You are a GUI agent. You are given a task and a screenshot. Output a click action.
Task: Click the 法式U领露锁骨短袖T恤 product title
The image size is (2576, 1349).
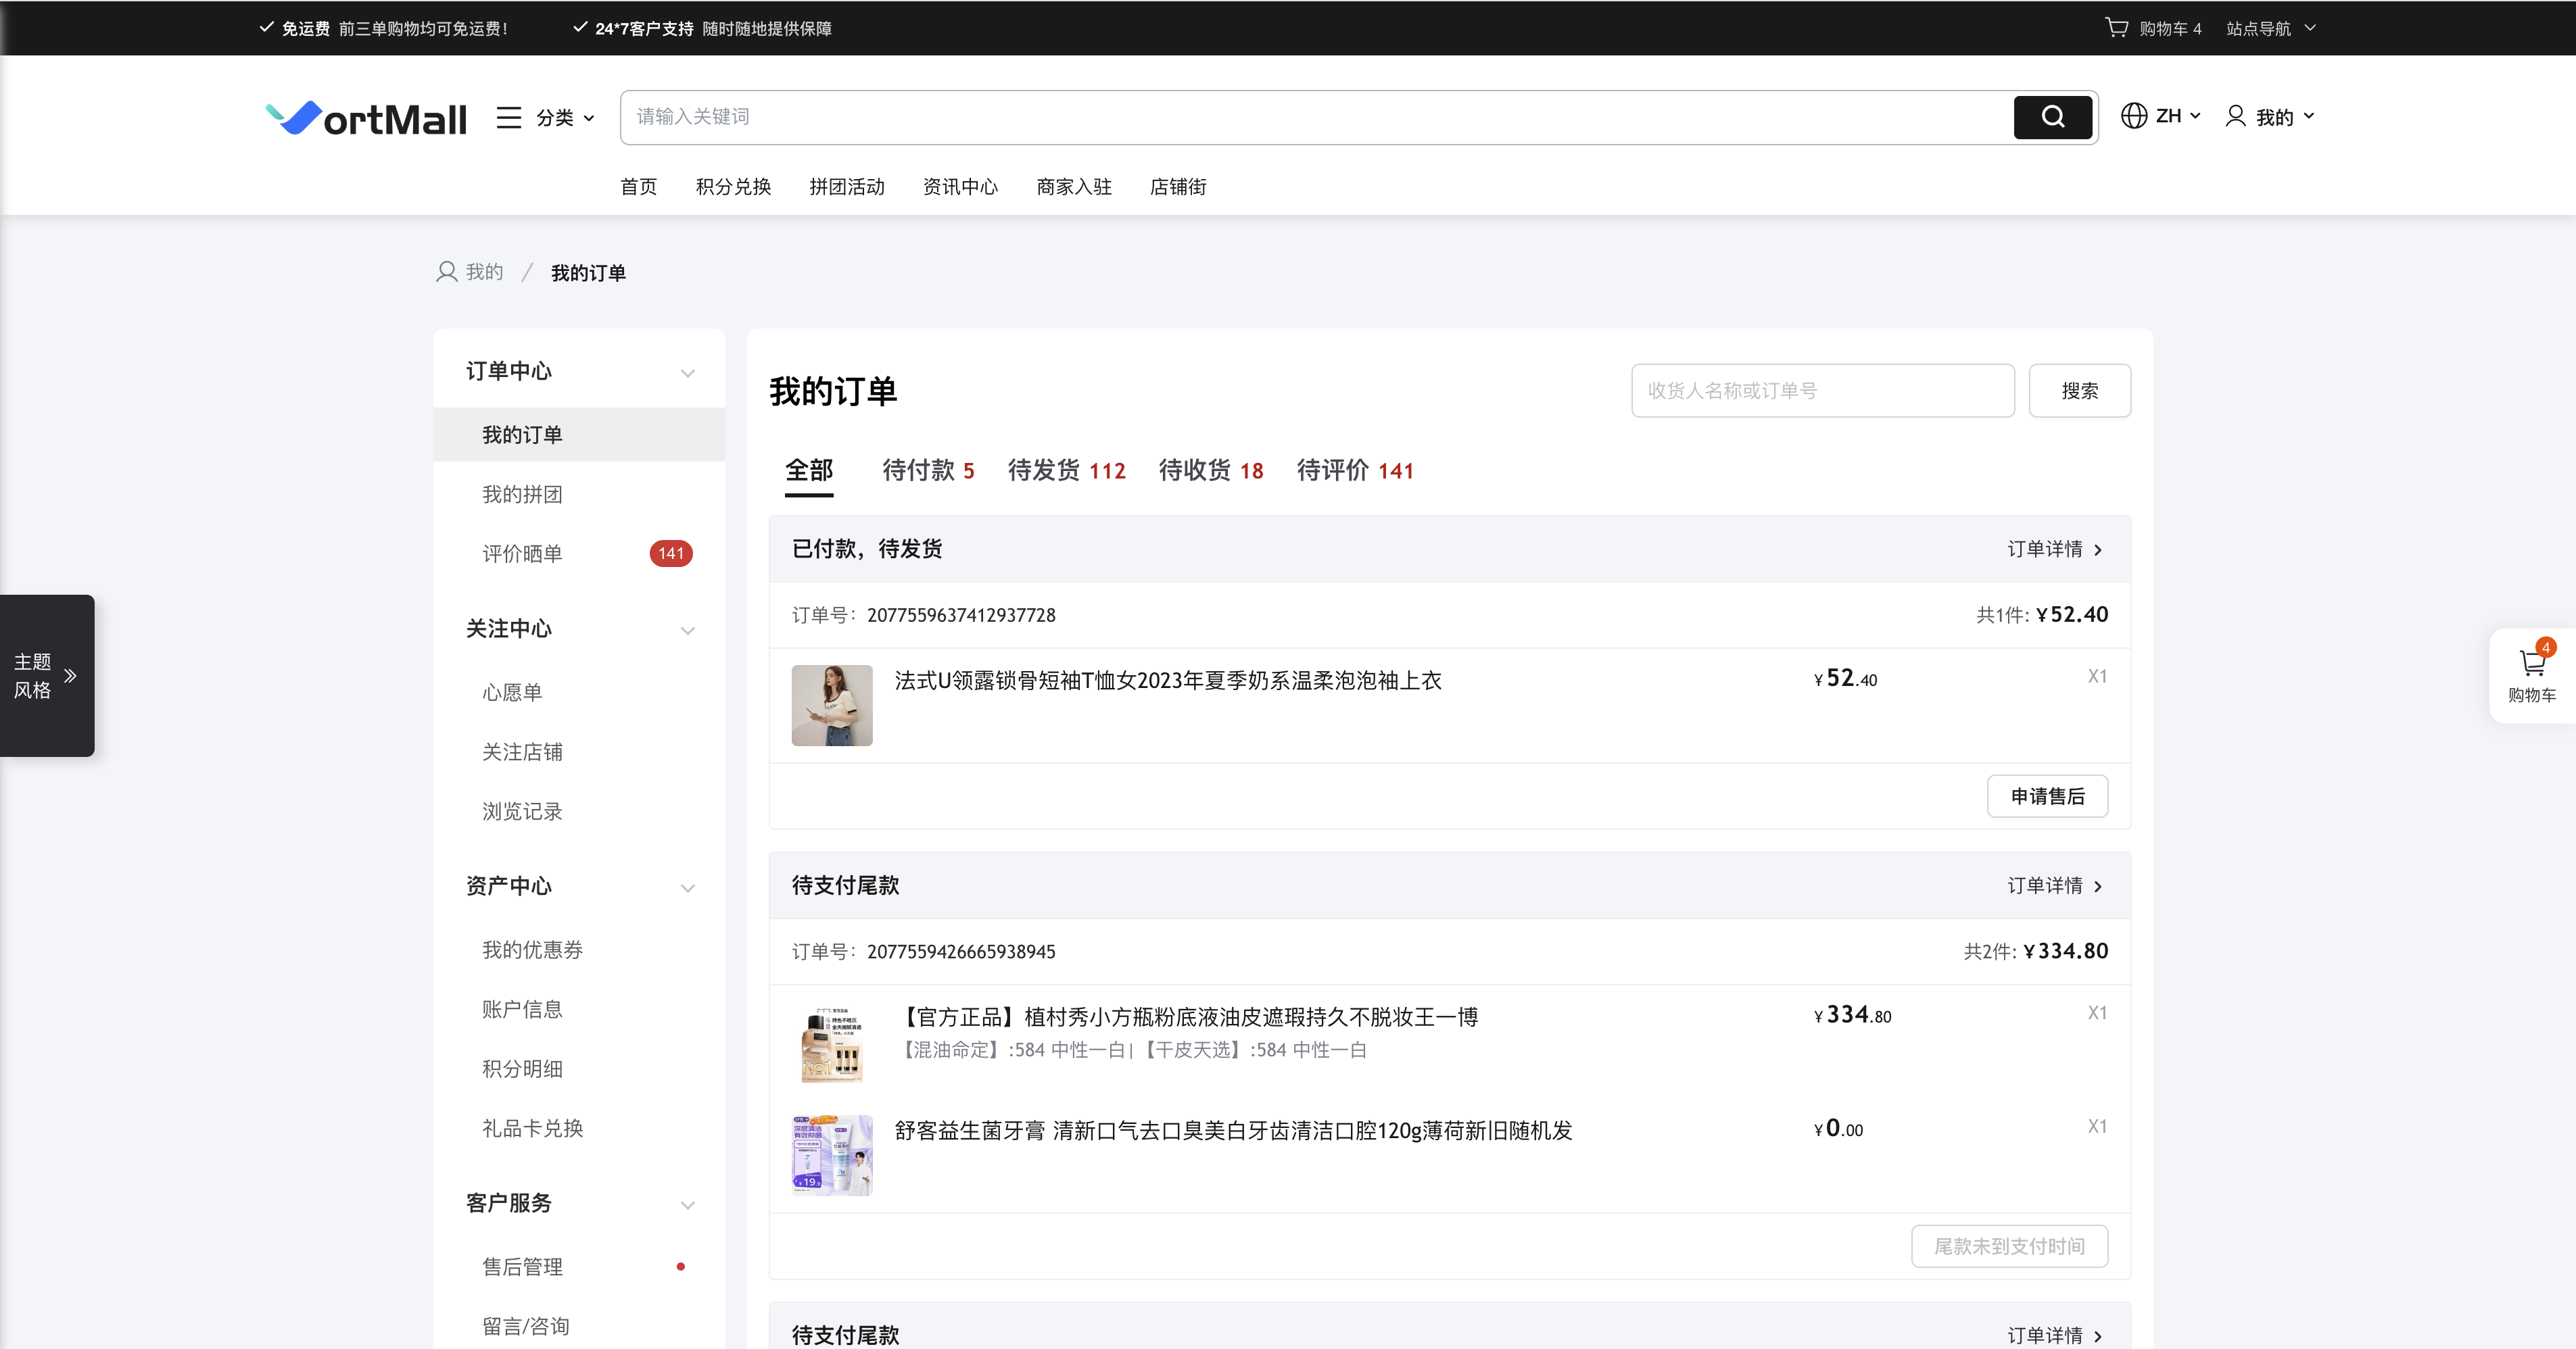click(1168, 681)
